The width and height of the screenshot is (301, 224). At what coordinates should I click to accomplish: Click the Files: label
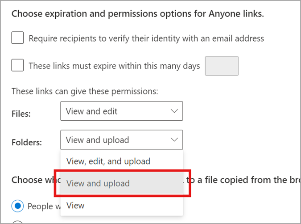(21, 114)
